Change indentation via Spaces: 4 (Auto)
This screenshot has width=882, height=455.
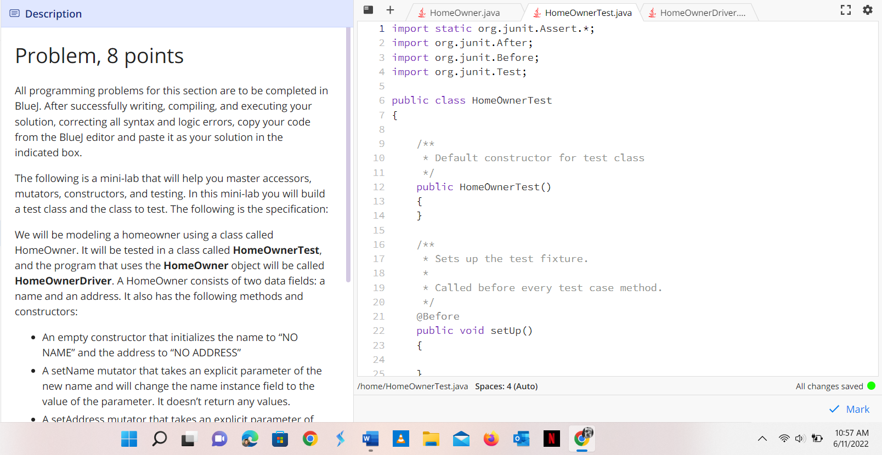506,386
